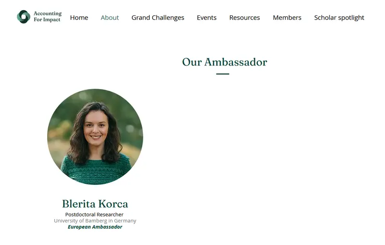This screenshot has height=245, width=385.
Task: Click the European Ambassador label
Action: tap(95, 227)
